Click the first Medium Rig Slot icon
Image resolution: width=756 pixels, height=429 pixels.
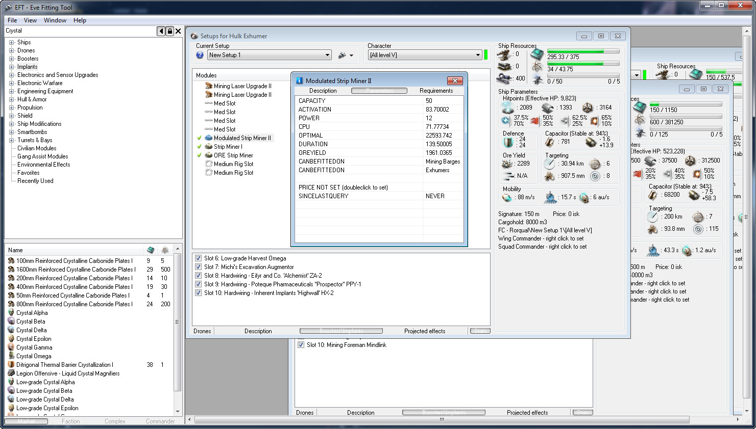pyautogui.click(x=208, y=164)
